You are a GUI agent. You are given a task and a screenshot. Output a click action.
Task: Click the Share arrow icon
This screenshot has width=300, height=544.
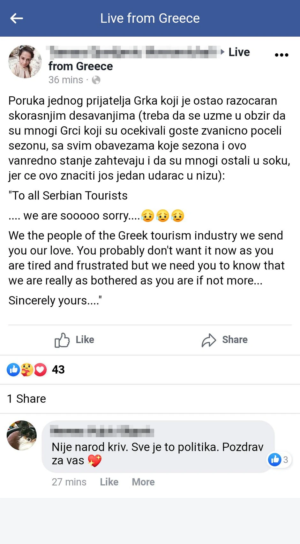click(209, 340)
